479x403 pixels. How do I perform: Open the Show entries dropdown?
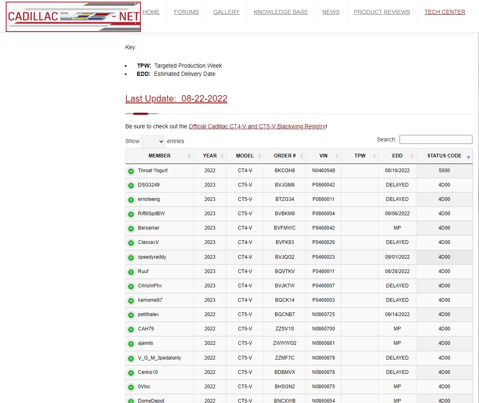[153, 141]
